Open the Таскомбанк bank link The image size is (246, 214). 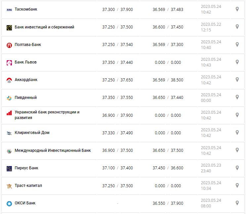(x=26, y=9)
